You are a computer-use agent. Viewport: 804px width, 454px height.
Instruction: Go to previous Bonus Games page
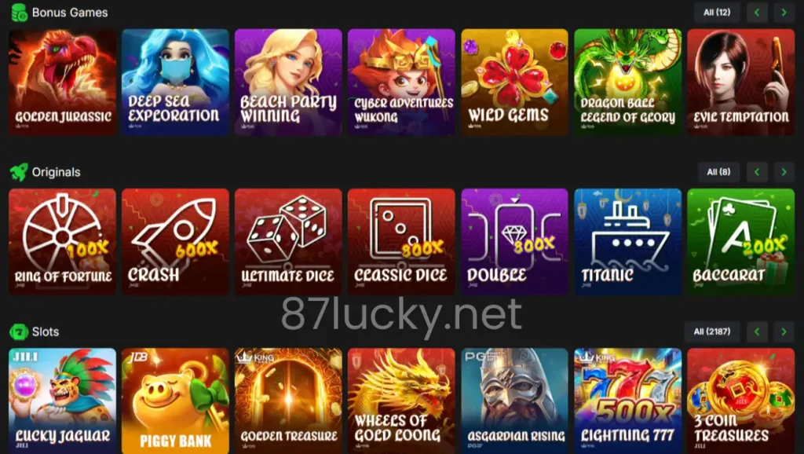(x=757, y=13)
